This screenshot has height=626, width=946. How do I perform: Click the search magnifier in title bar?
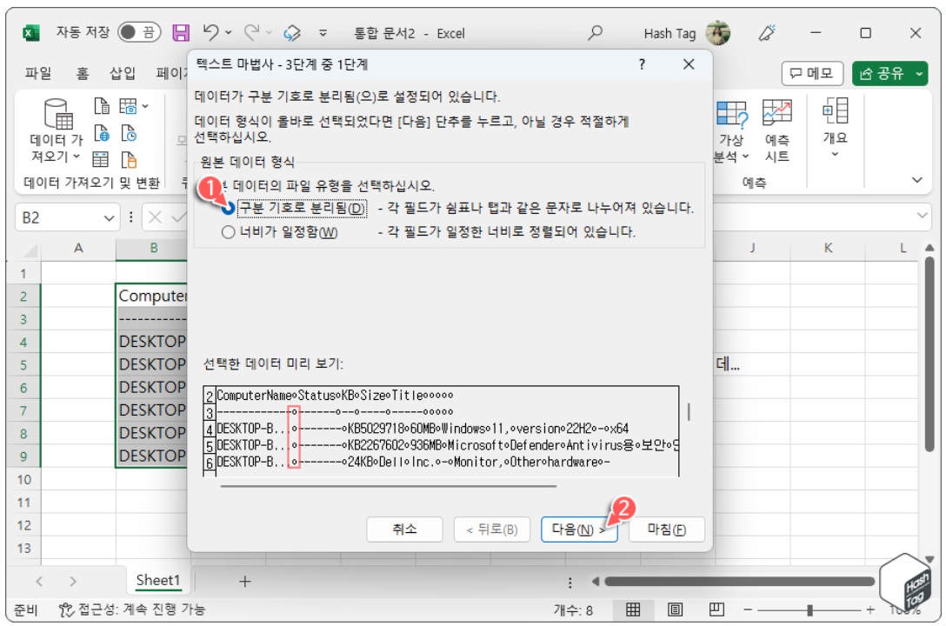pyautogui.click(x=595, y=32)
